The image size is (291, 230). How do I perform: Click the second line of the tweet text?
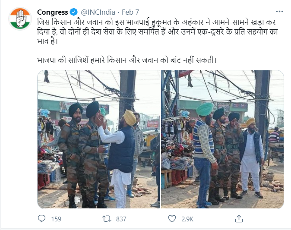pos(158,32)
